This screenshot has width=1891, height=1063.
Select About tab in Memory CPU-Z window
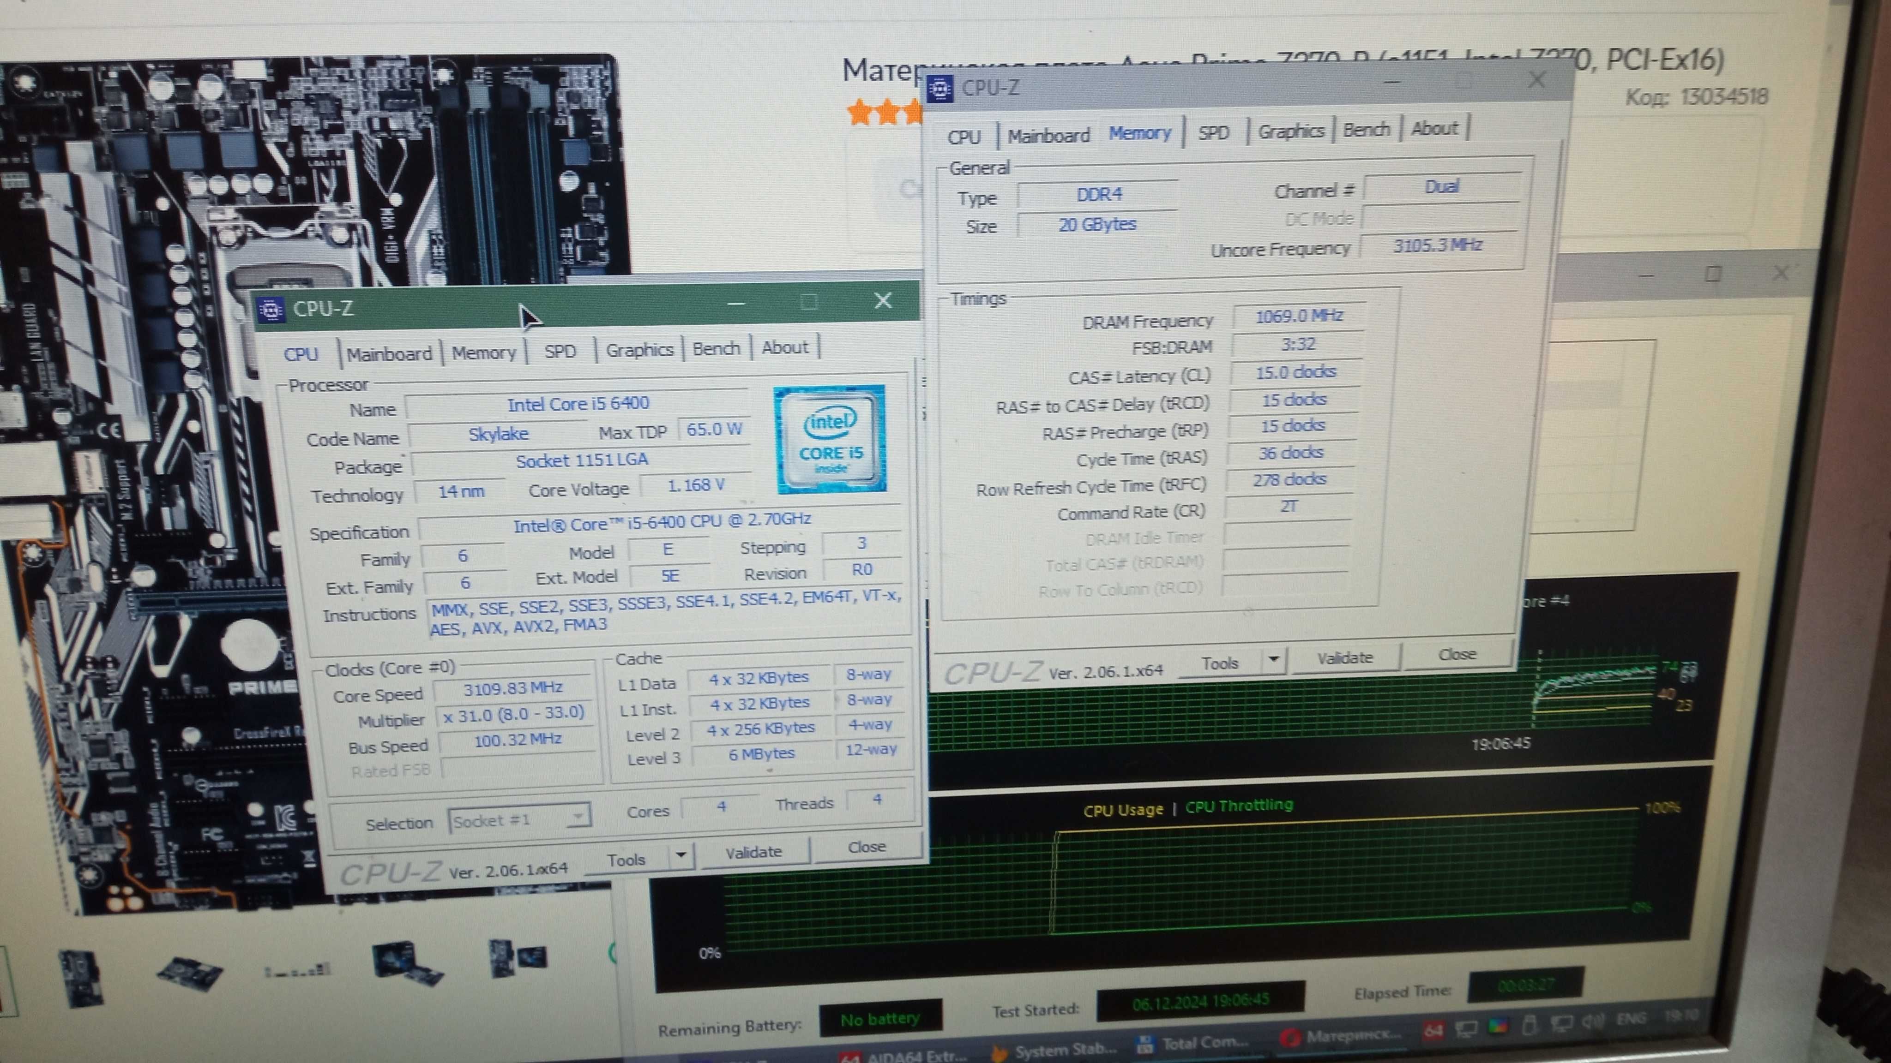[x=1434, y=128]
